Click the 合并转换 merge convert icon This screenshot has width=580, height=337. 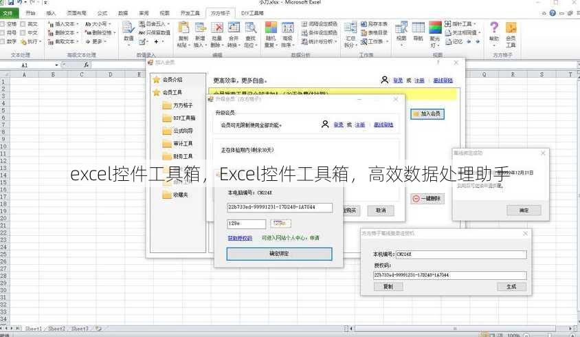pos(234,28)
